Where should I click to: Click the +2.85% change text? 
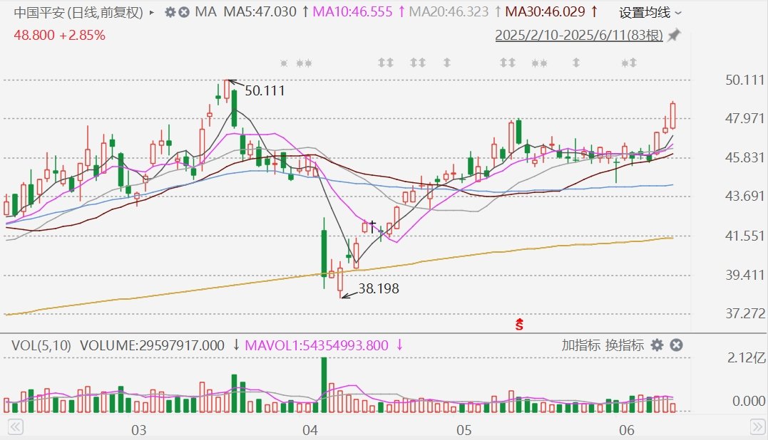click(82, 35)
